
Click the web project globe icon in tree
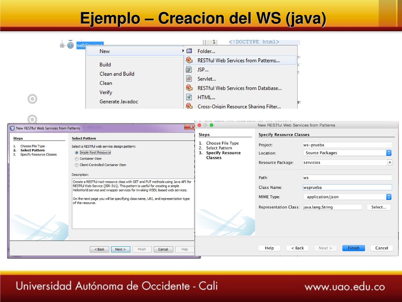click(x=71, y=45)
